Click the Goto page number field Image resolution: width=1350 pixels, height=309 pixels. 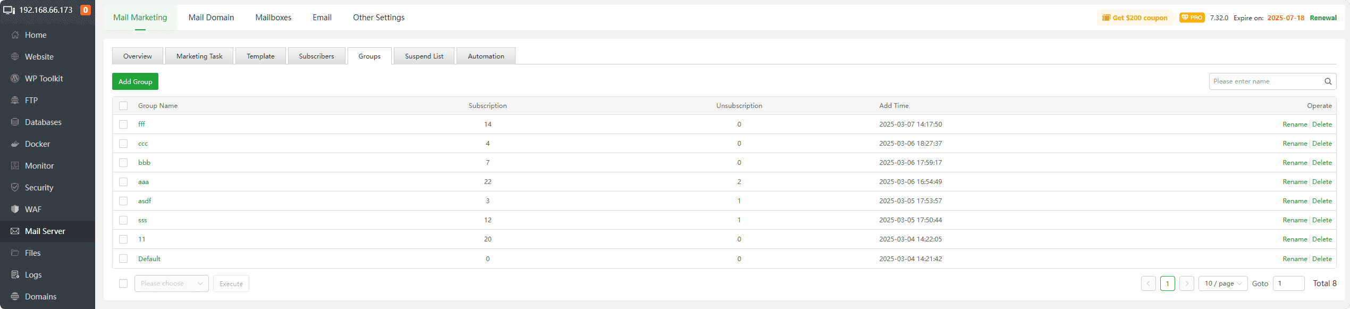point(1288,283)
